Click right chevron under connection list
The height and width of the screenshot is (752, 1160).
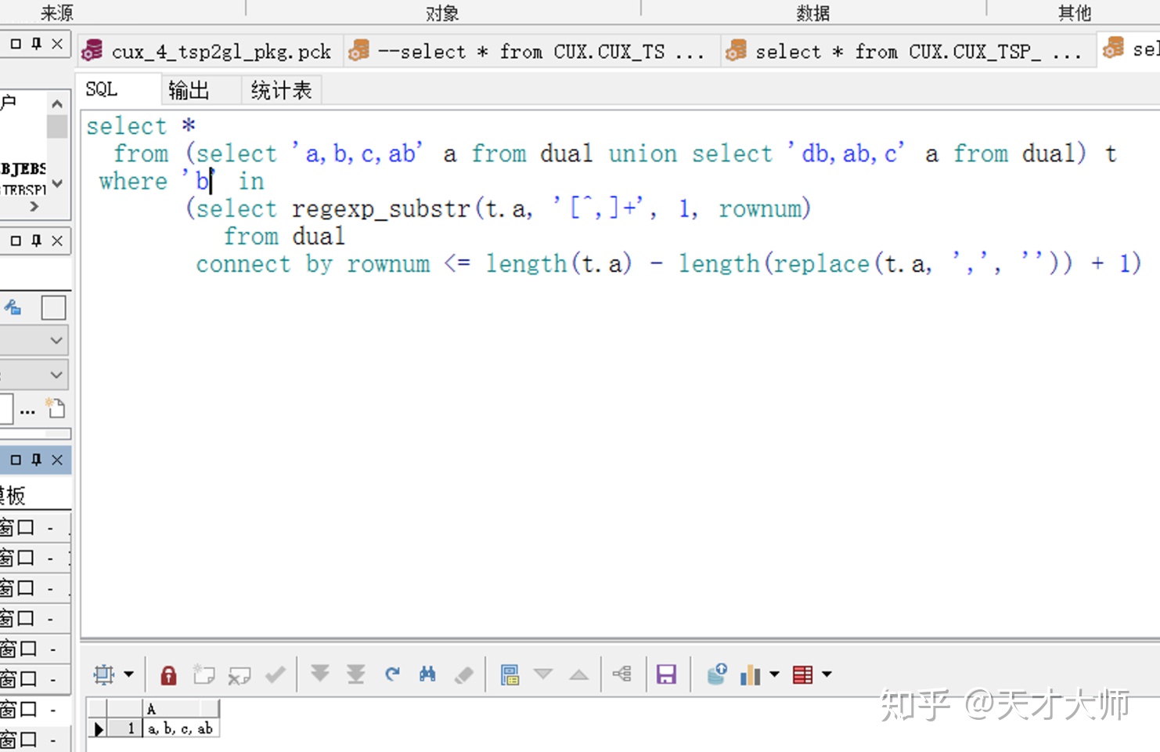click(34, 207)
